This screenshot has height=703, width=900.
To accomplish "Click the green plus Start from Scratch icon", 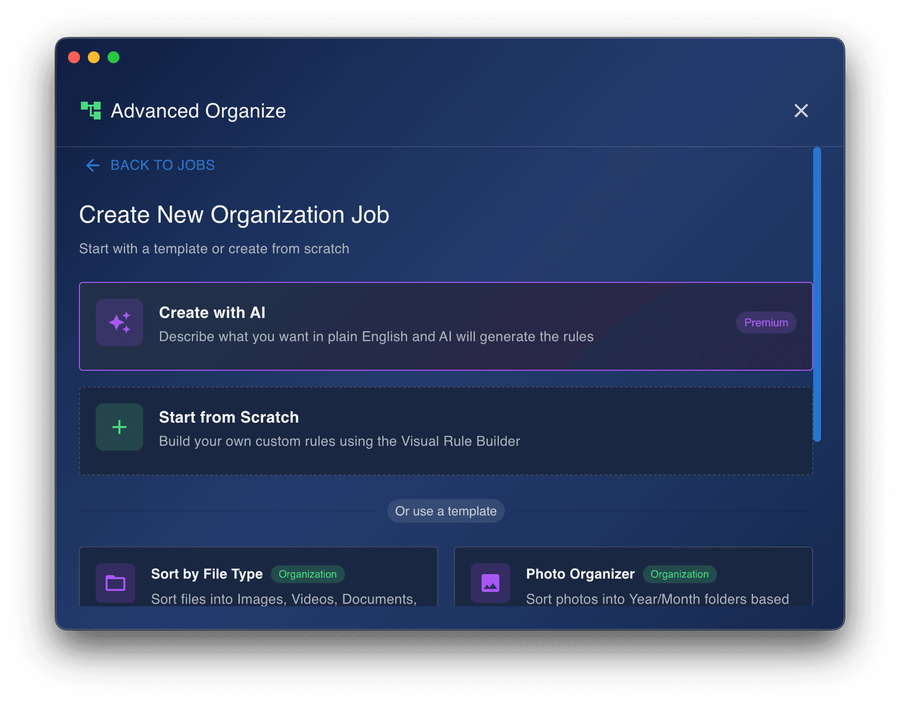I will click(119, 427).
